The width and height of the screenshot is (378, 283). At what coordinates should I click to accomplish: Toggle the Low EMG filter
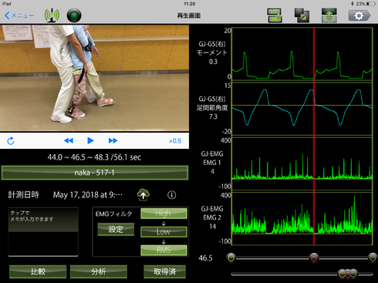(164, 231)
